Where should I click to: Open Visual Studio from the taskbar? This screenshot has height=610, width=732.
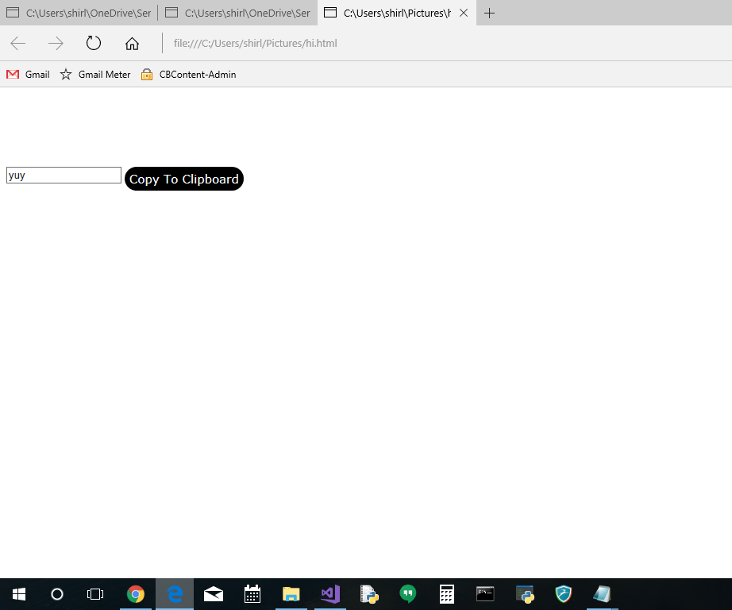[329, 593]
